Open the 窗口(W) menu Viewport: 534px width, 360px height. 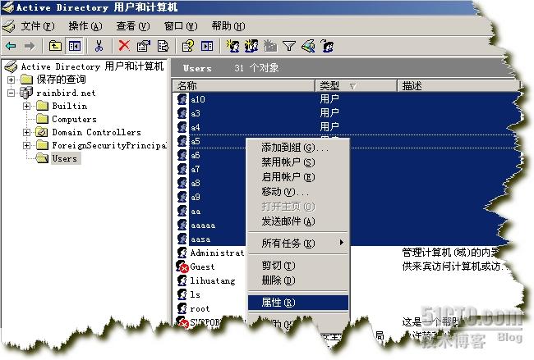181,26
